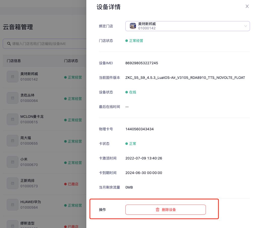Open the 绑定门店 dropdown
The image size is (258, 228).
pos(187,26)
